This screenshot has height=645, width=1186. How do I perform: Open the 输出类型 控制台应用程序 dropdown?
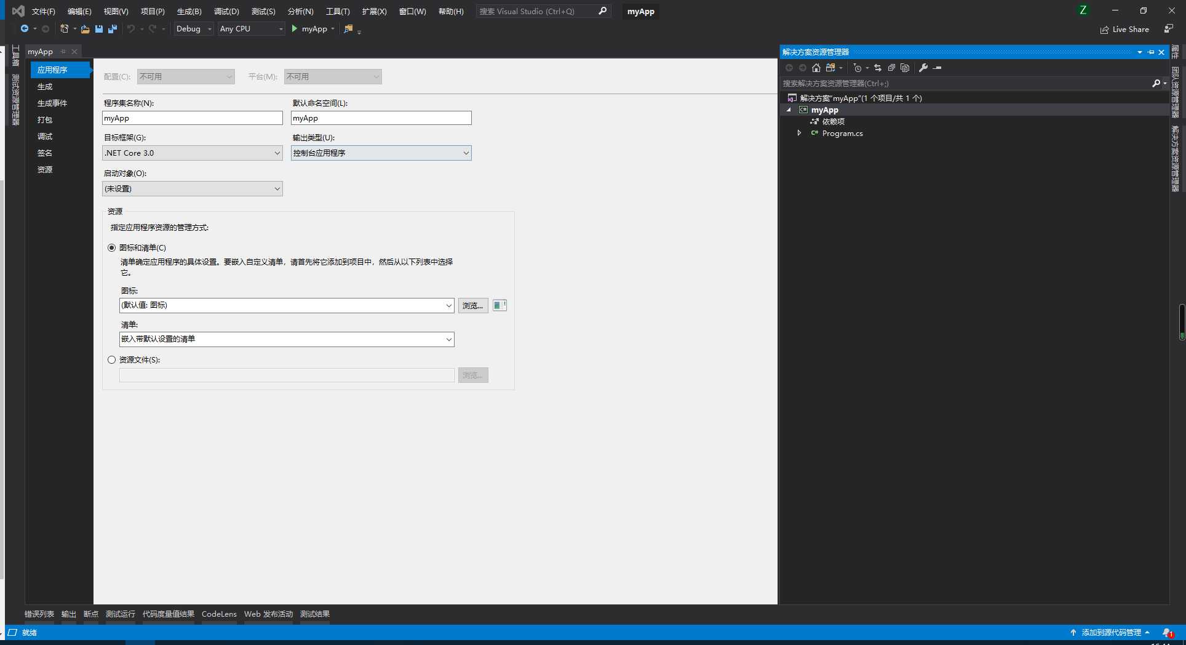click(x=381, y=153)
